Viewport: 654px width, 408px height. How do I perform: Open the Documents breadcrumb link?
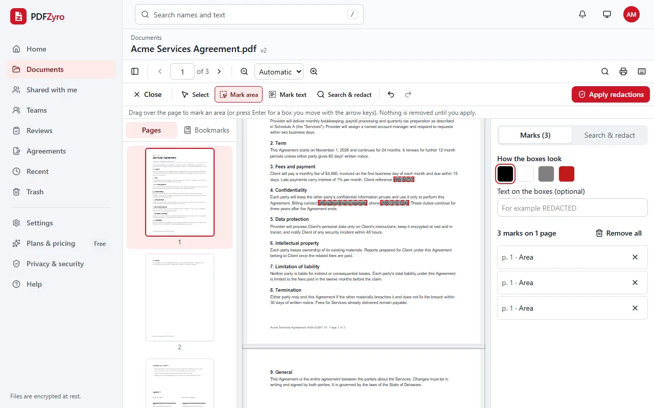(x=146, y=38)
